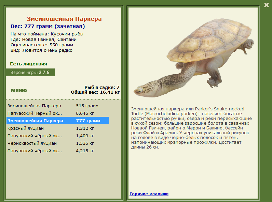Screen dimensions: 272x202
Task: Click the turtle description paragraph
Action: click(x=191, y=128)
